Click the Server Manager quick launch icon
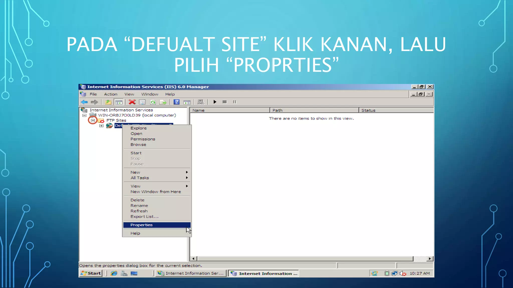This screenshot has height=288, width=513. tap(124, 273)
